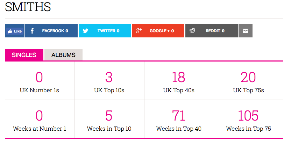The image size is (284, 144).
Task: Click the UK Top 40s count of 18
Action: pos(179,77)
